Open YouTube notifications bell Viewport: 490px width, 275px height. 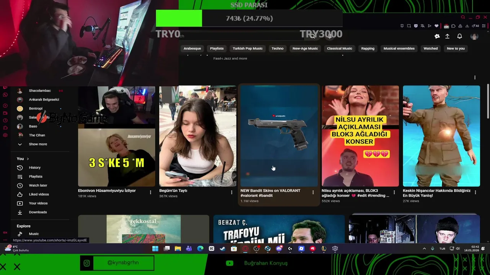459,36
